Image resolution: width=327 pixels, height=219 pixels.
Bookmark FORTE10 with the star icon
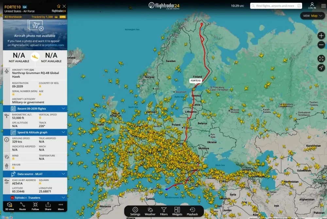coord(59,6)
